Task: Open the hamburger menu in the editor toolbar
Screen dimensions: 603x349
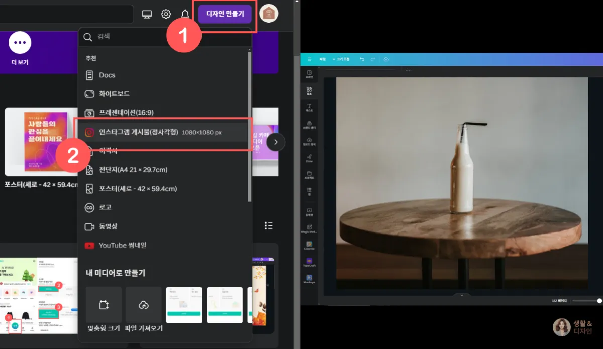Action: 309,59
